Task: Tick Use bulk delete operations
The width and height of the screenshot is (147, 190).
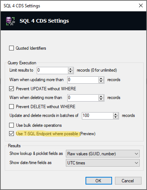Action: [11, 125]
